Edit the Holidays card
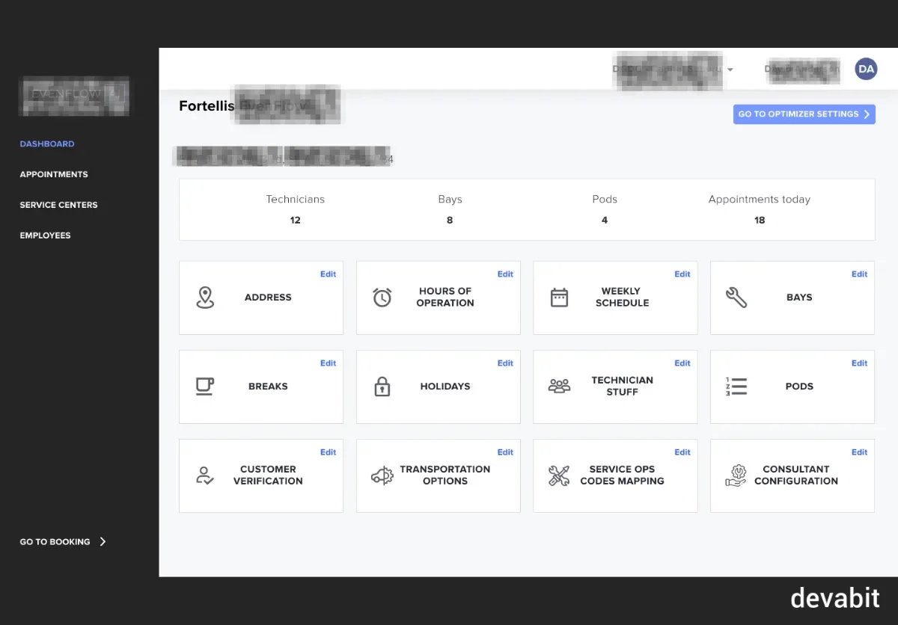The width and height of the screenshot is (898, 625). coord(505,363)
